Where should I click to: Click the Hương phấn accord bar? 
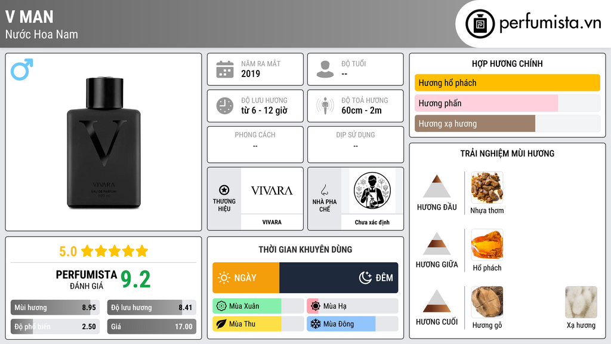click(x=507, y=103)
